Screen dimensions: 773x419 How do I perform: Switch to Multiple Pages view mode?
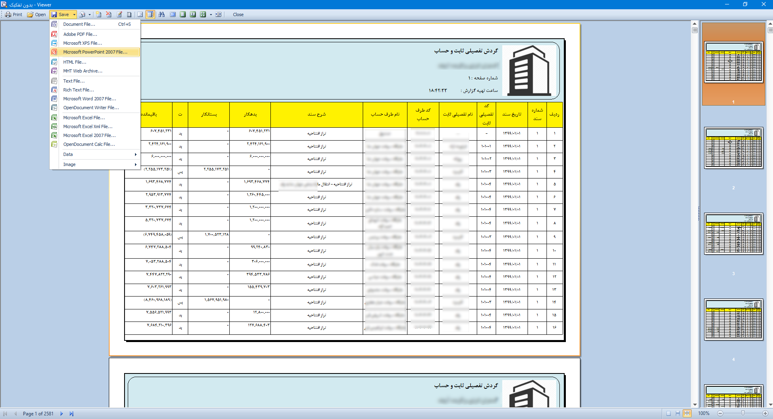pos(687,413)
